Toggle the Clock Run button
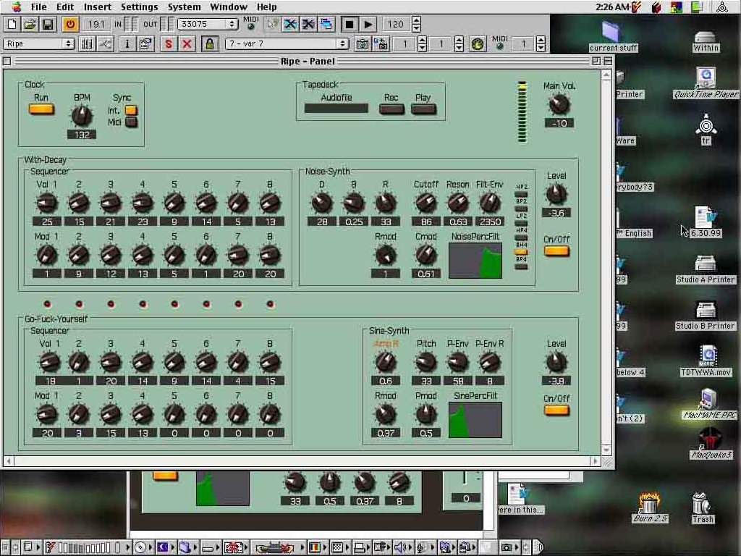741x556 pixels. (x=41, y=109)
